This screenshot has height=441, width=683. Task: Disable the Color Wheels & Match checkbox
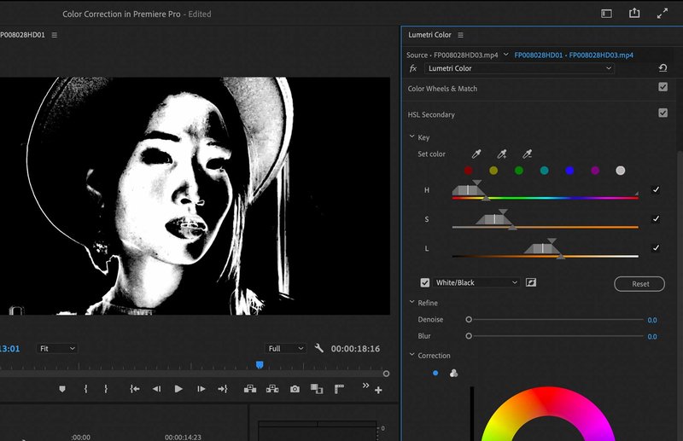pos(663,87)
